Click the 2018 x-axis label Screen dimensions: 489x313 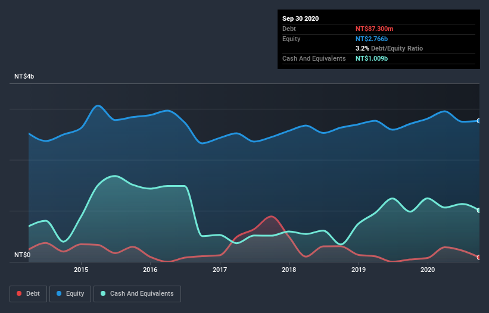[x=289, y=270]
